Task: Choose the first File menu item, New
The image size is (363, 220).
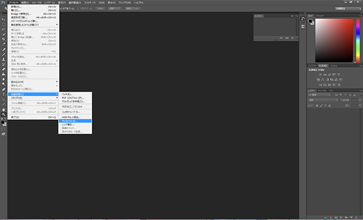Action: (x=33, y=7)
